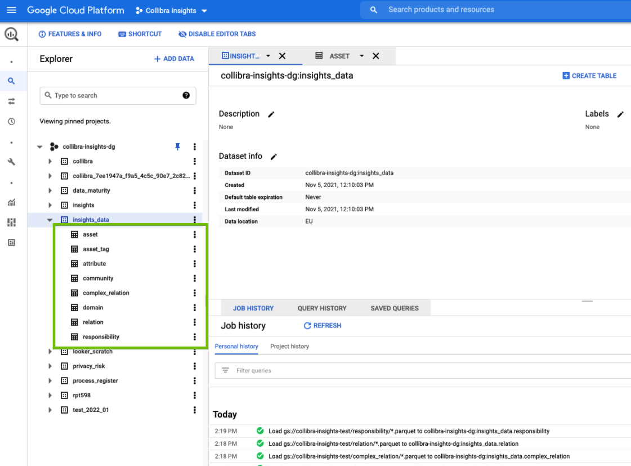Unpin the collibra-insights-dg project
Screen dimensions: 631x466
coord(178,147)
